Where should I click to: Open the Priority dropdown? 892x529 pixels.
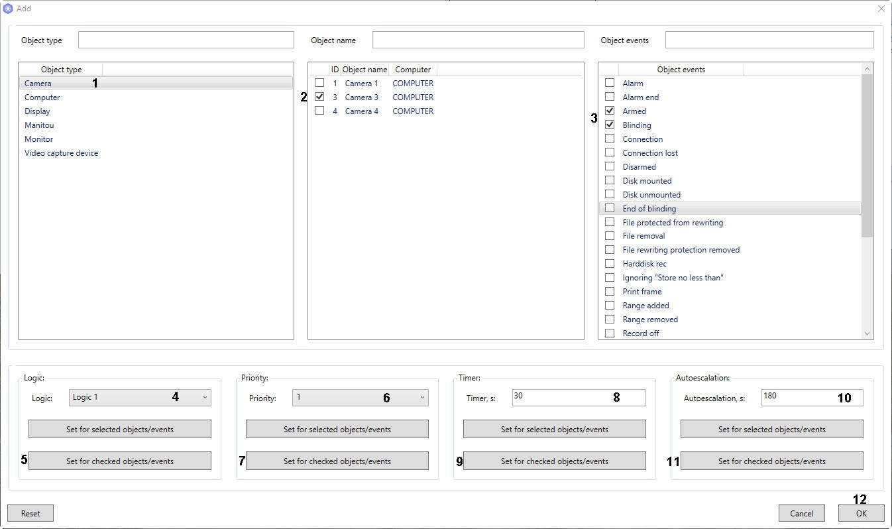coord(361,398)
